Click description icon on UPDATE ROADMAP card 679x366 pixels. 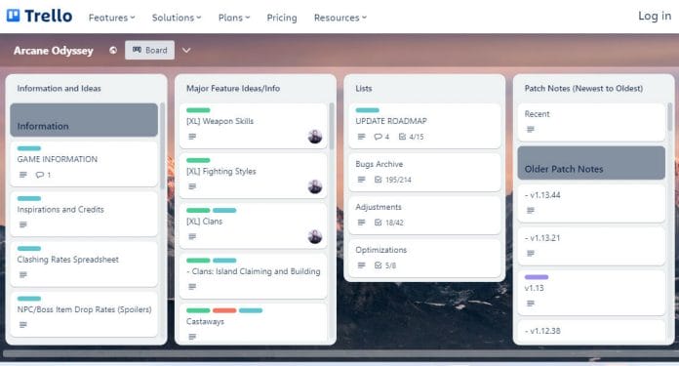[362, 137]
